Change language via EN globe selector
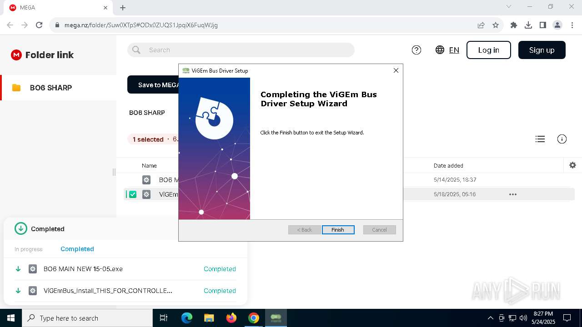The image size is (582, 327). [x=447, y=50]
